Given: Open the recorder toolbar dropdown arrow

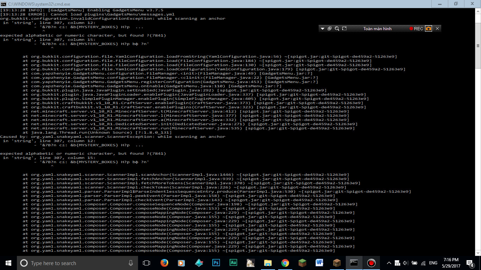Looking at the screenshot, I should pyautogui.click(x=323, y=28).
